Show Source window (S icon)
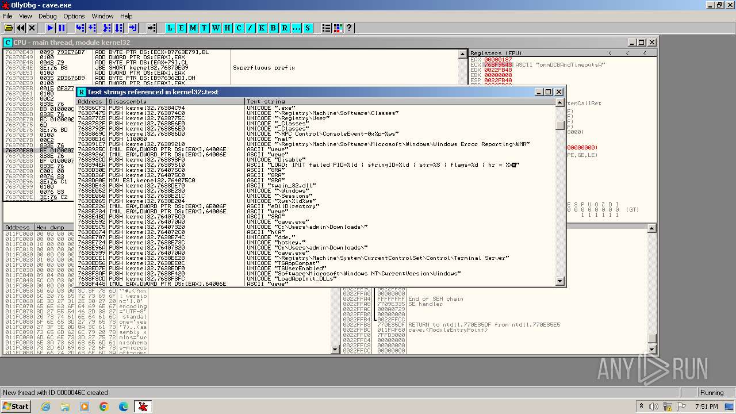The height and width of the screenshot is (414, 736). pyautogui.click(x=308, y=28)
